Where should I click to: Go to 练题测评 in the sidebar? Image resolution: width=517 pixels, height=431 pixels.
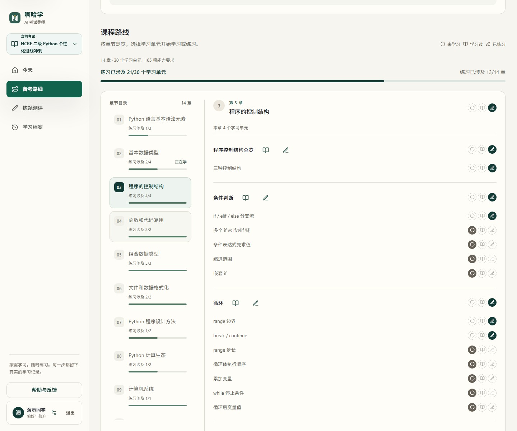[x=44, y=108]
